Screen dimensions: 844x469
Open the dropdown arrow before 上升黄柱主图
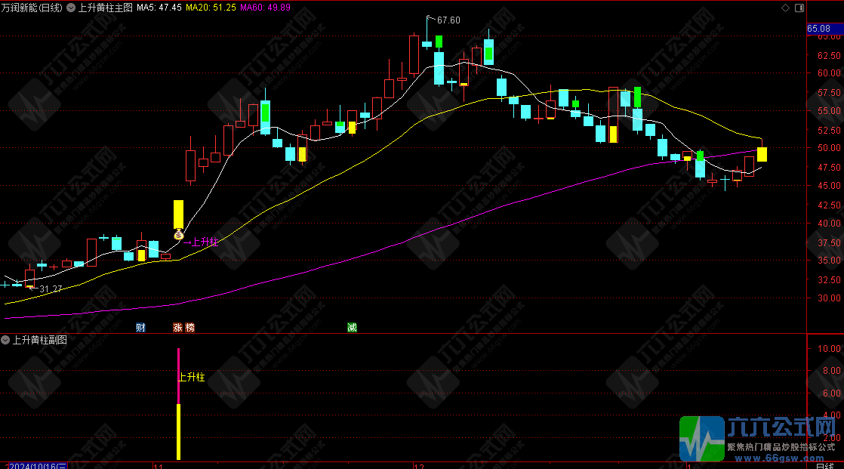point(71,8)
